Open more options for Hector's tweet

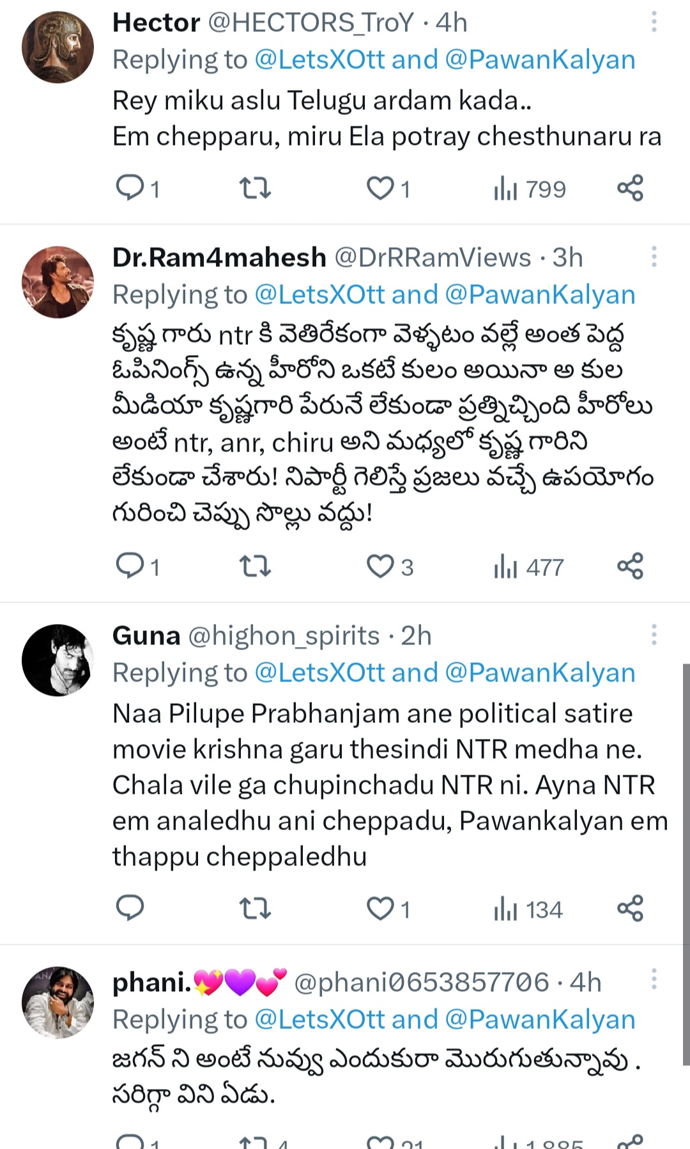coord(654,22)
